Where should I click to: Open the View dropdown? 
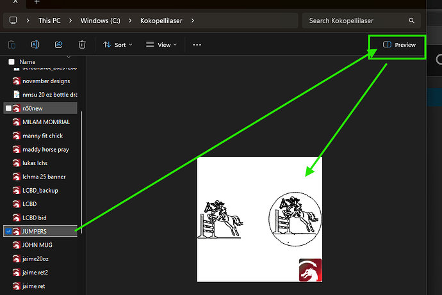tap(161, 45)
